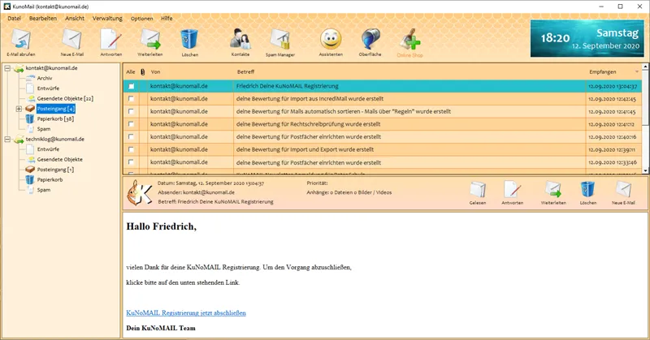Image resolution: width=650 pixels, height=340 pixels.
Task: Open the Online Shop icon
Action: [410, 41]
